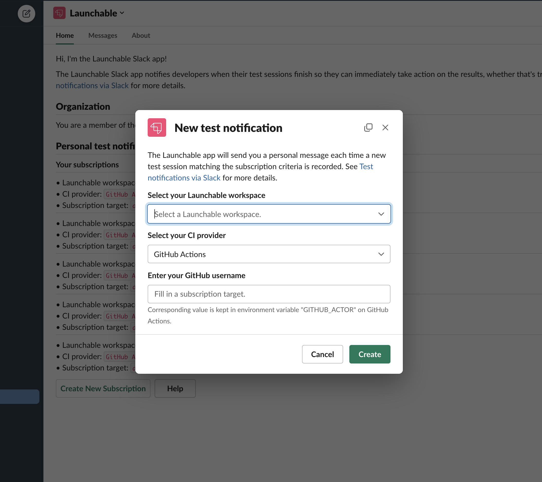Open the CI provider dropdown

265,254
